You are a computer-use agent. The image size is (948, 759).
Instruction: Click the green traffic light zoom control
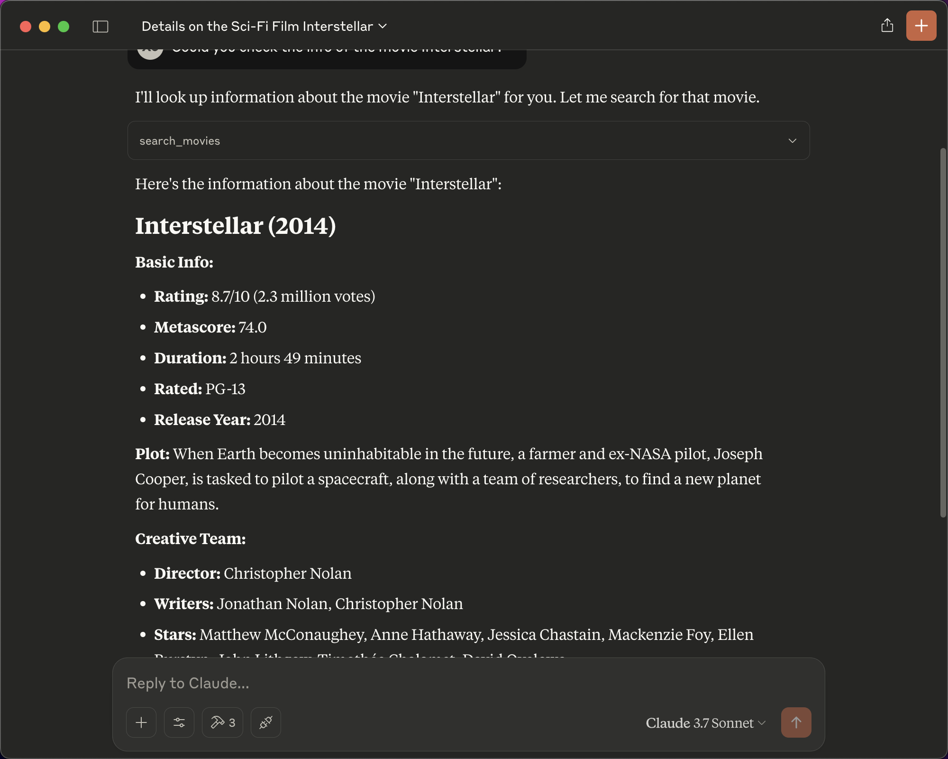click(x=64, y=27)
